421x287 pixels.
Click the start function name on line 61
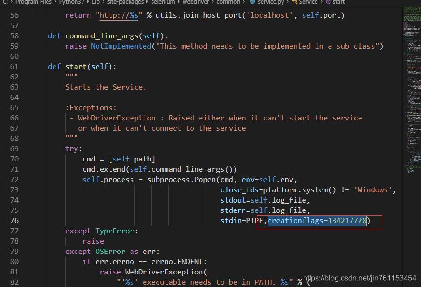click(76, 67)
